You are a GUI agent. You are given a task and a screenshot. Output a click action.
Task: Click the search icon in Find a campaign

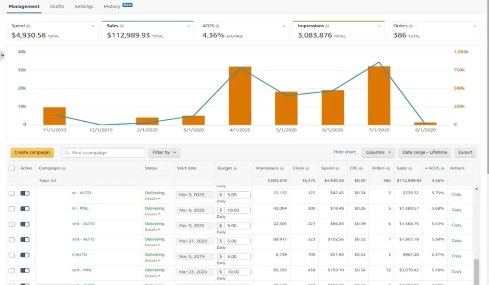67,153
